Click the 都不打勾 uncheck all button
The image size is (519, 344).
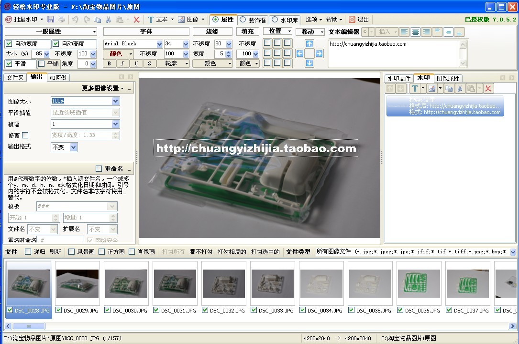coord(201,251)
